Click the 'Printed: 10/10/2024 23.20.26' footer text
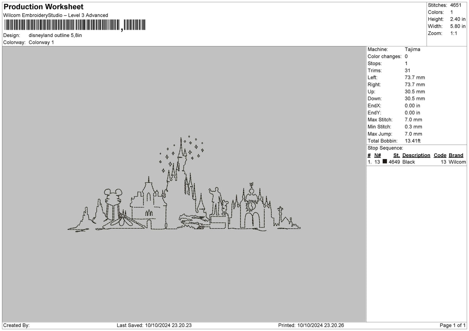This screenshot has width=469, height=331. 311,325
